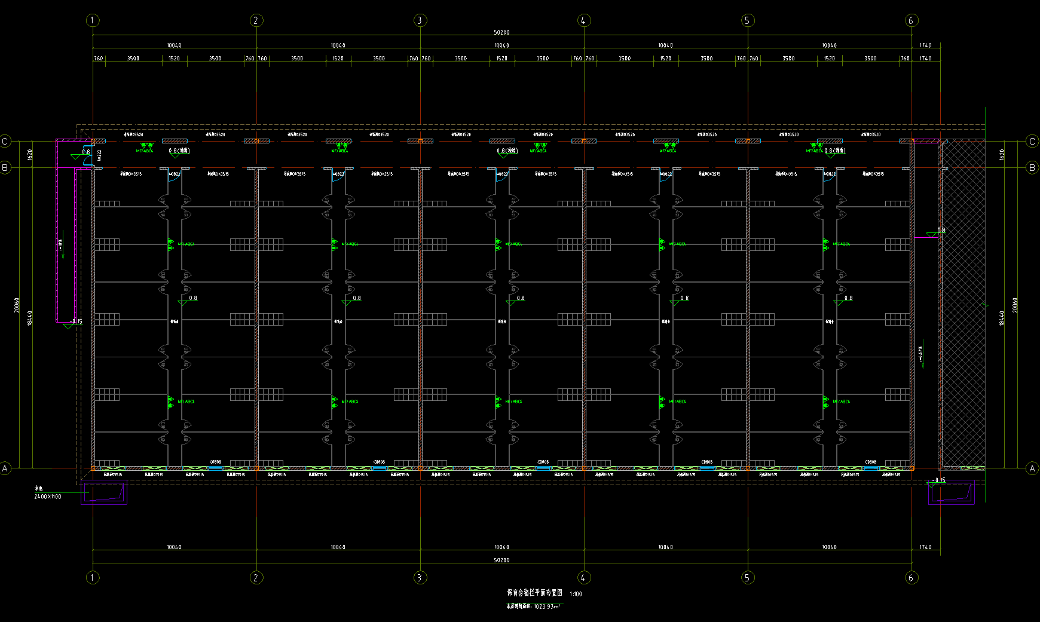This screenshot has width=1040, height=622.
Task: Click the 18440 dimension text on right
Action: tap(1002, 318)
